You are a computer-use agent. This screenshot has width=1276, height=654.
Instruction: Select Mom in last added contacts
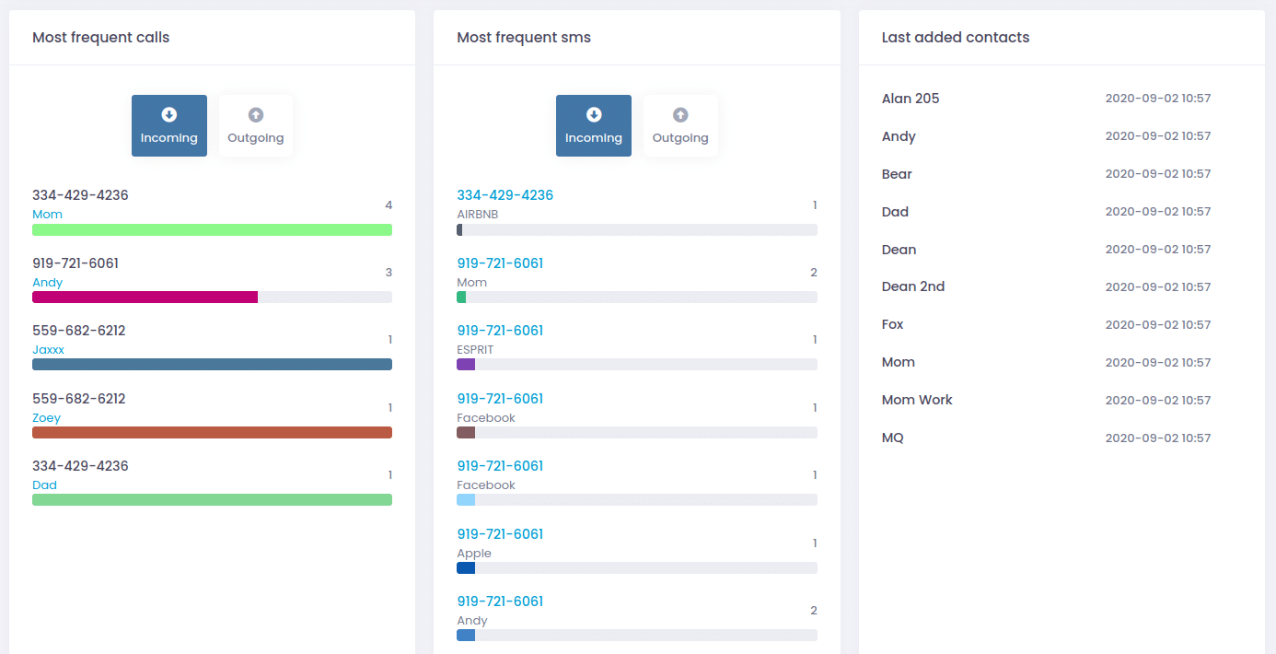(x=899, y=362)
